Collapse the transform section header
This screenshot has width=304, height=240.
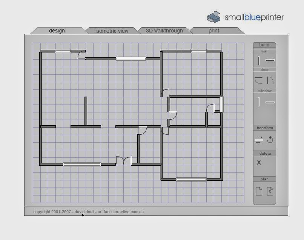tap(264, 128)
